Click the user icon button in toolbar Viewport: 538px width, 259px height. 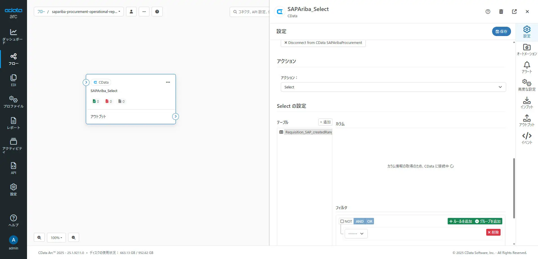[x=131, y=12]
